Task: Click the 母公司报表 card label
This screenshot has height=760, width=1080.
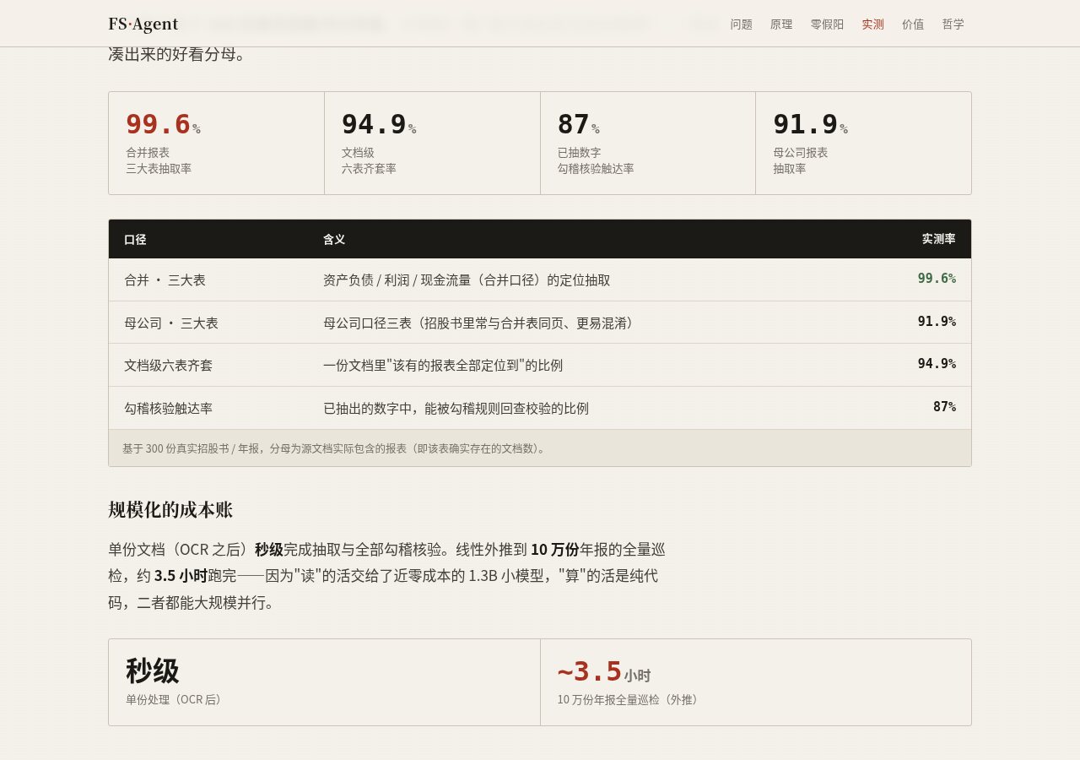Action: click(801, 152)
